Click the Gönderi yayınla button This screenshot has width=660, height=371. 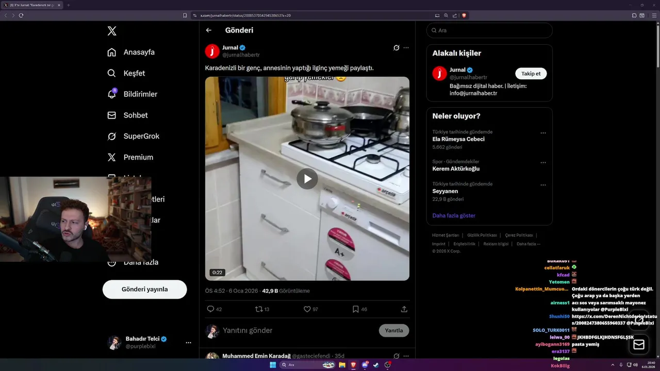click(x=144, y=290)
